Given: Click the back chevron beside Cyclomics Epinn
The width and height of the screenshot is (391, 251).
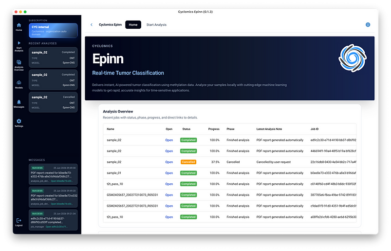Looking at the screenshot, I should coord(92,25).
